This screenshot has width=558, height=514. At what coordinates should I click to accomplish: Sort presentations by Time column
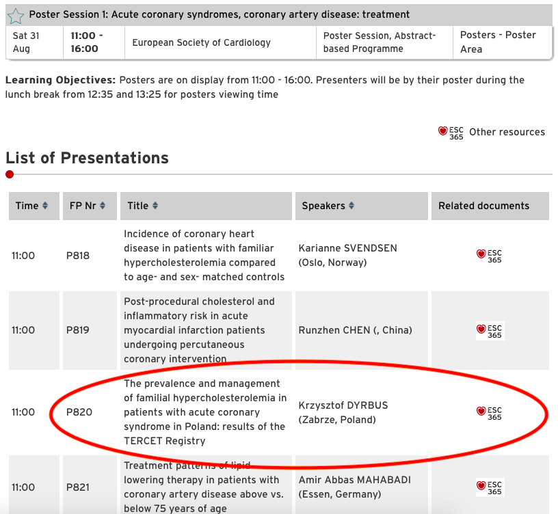pos(45,206)
